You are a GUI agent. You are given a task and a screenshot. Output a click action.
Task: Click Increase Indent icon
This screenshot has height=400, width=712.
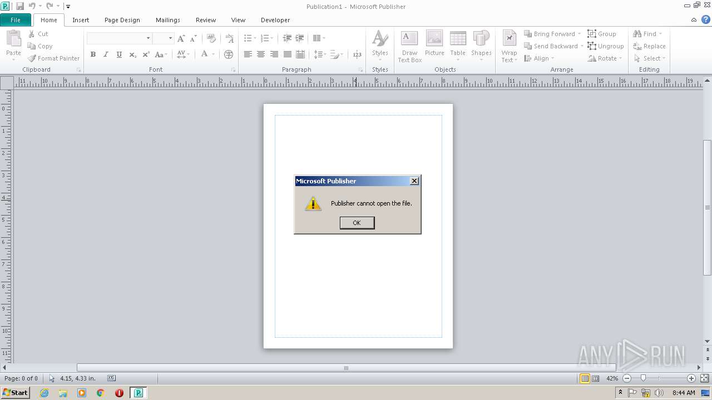(299, 38)
